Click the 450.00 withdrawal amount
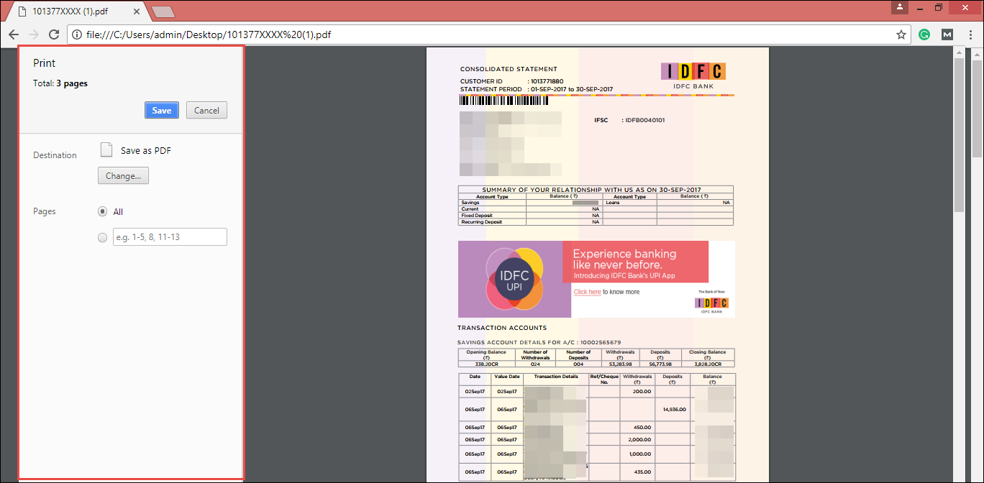 click(x=642, y=428)
